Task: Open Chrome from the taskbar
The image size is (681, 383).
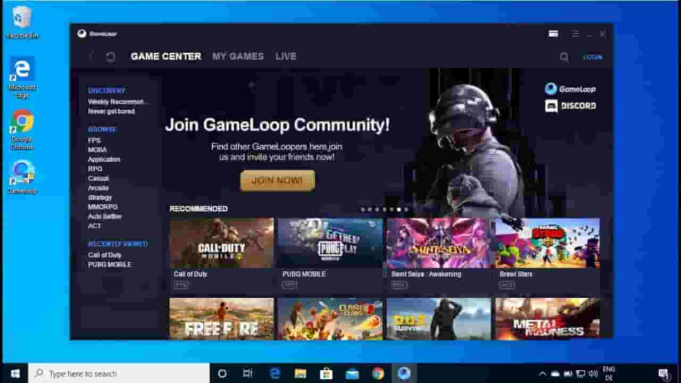Action: (378, 373)
